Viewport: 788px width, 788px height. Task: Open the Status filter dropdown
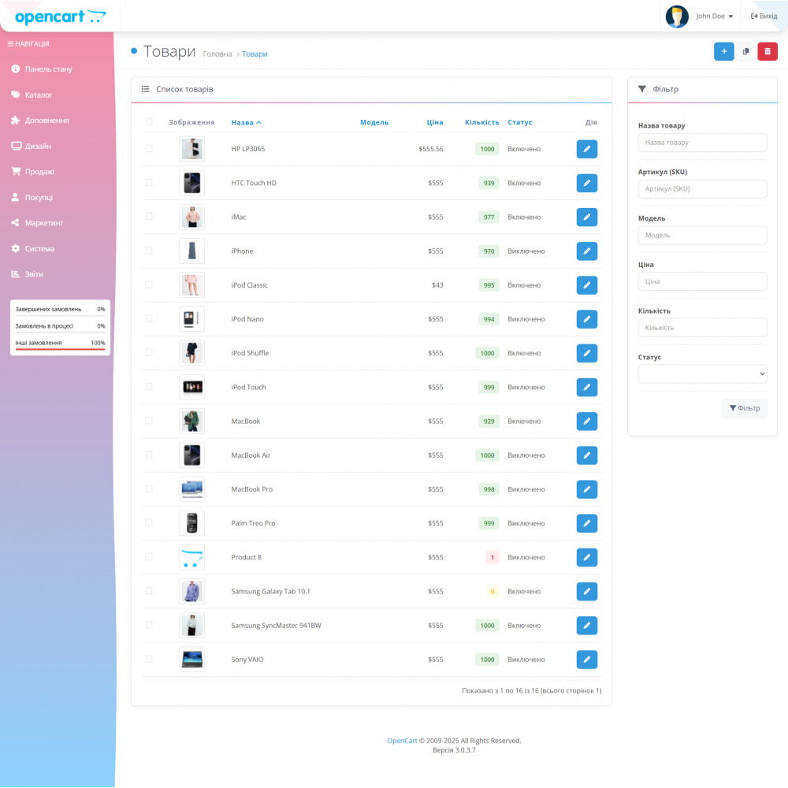point(702,374)
